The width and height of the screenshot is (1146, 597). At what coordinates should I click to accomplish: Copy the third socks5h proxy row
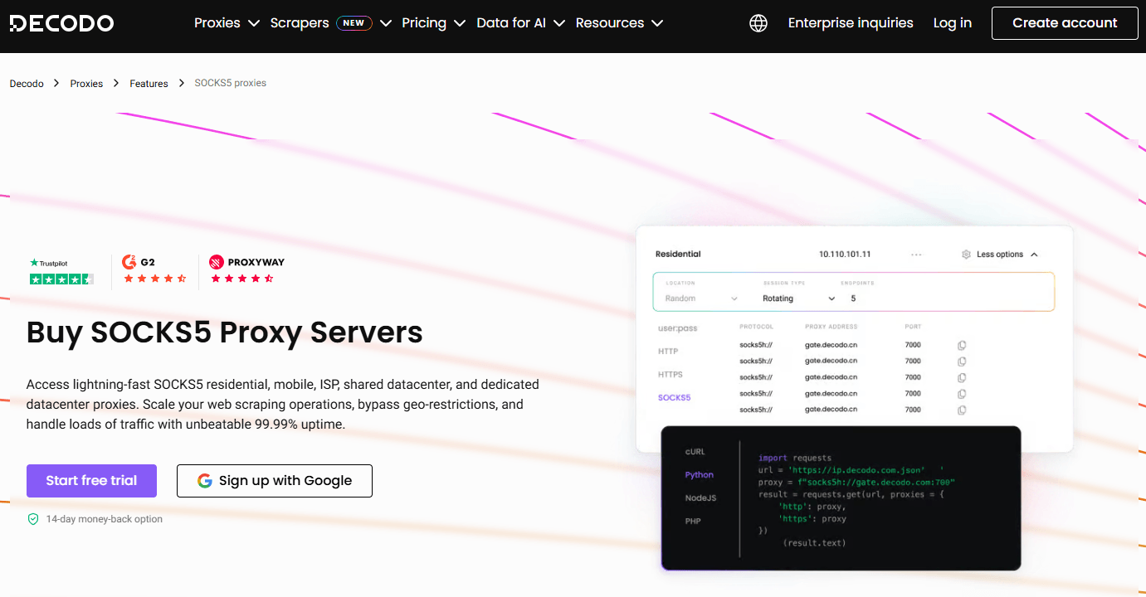point(962,377)
